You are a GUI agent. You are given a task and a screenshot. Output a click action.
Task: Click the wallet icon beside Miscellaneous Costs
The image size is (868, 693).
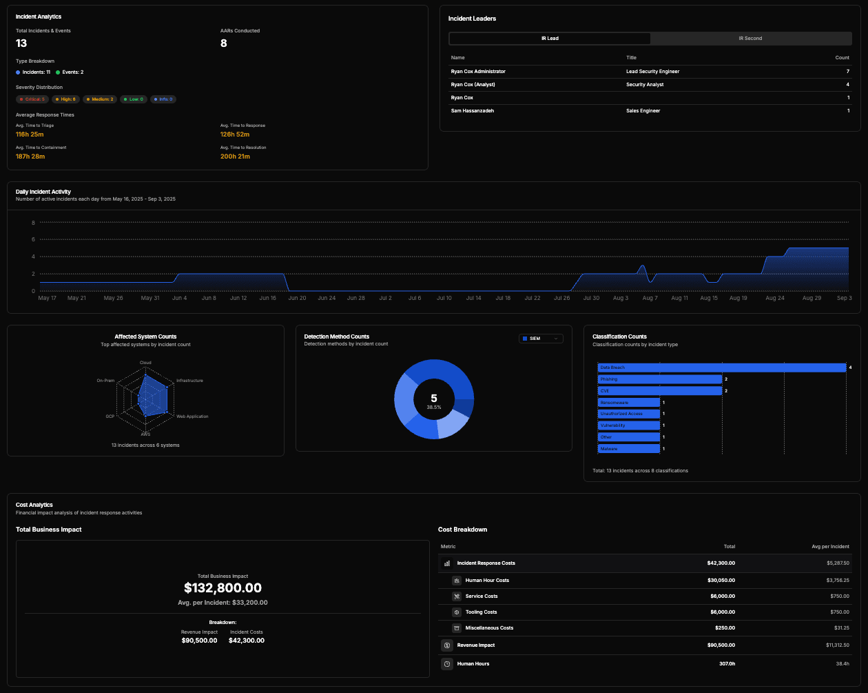click(456, 628)
